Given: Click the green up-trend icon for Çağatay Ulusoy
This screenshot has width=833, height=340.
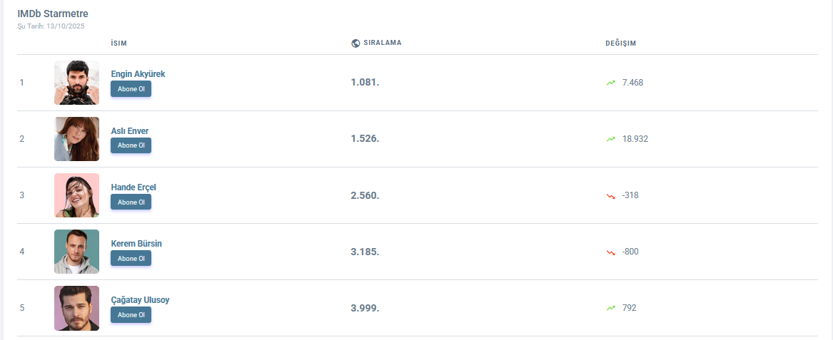Looking at the screenshot, I should (611, 308).
